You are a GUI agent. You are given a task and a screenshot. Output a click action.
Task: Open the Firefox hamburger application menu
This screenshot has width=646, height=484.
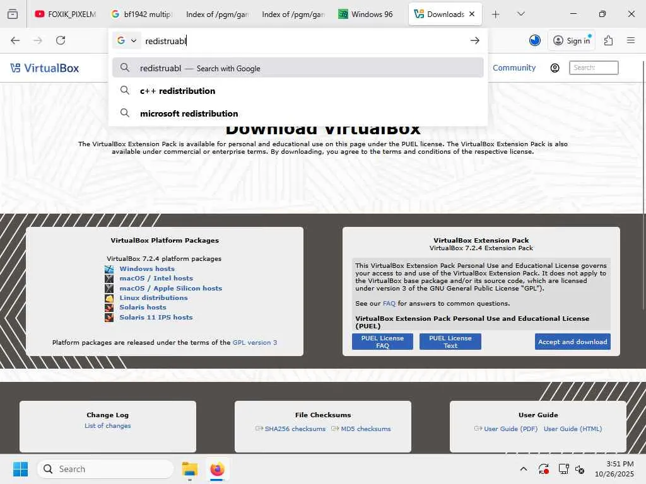coord(631,40)
